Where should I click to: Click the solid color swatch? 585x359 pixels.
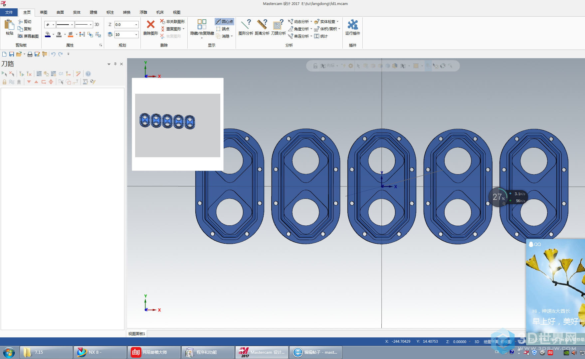[x=59, y=34]
